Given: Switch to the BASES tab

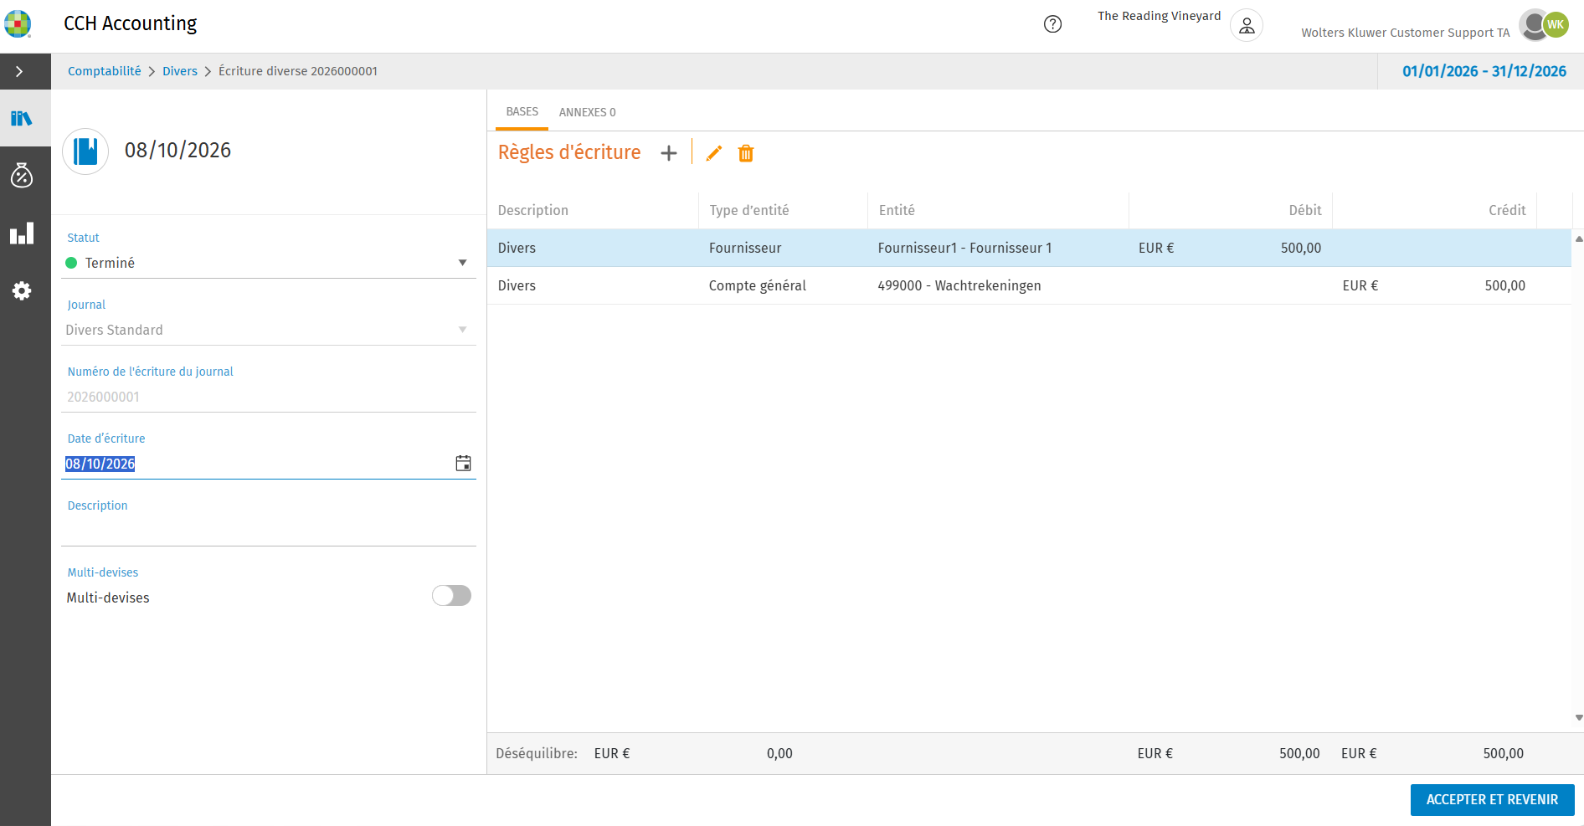Looking at the screenshot, I should click(522, 111).
